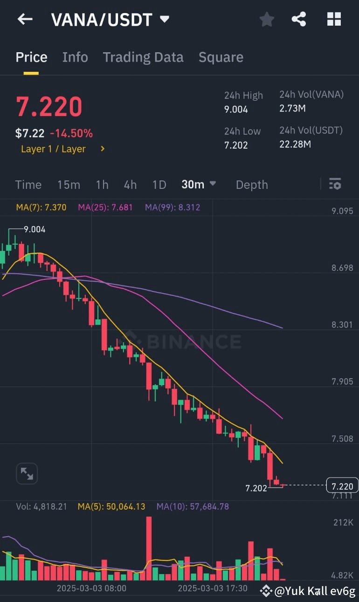The height and width of the screenshot is (602, 359).
Task: Open the grid layout icon top right
Action: coord(334,19)
